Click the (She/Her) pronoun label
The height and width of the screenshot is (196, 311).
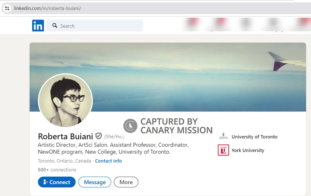click(114, 136)
